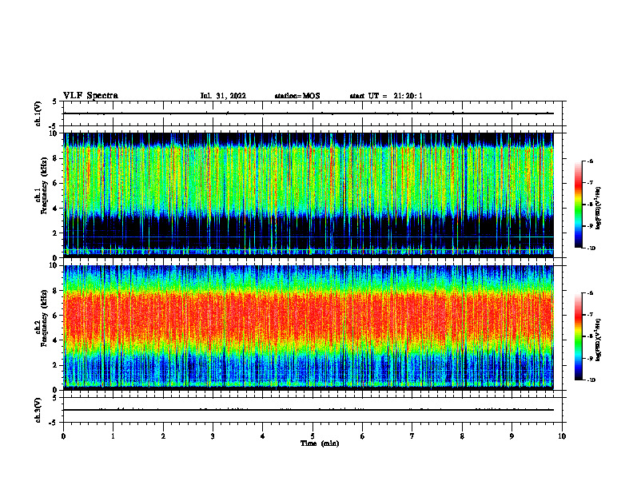Image resolution: width=633 pixels, height=489 pixels.
Task: Select the date text "Jul 31, 2022"
Action: 223,96
